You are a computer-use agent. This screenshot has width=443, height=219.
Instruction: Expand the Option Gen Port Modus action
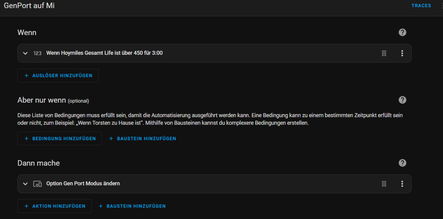25,184
